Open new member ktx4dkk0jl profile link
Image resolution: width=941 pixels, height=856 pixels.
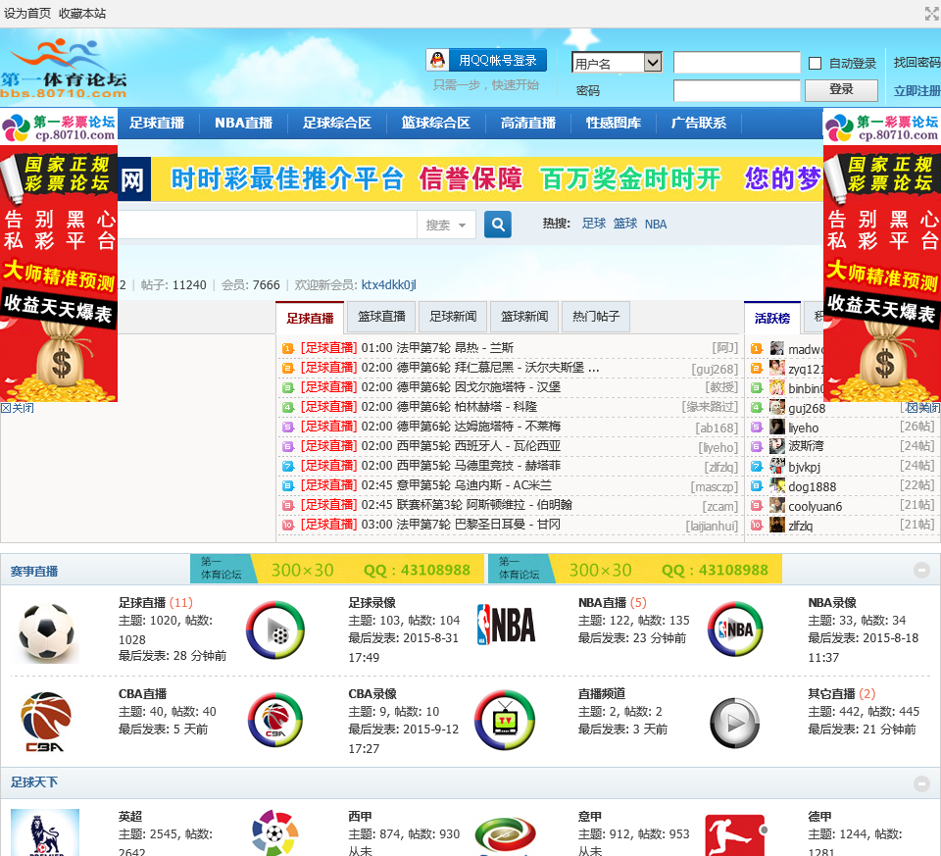pyautogui.click(x=389, y=284)
